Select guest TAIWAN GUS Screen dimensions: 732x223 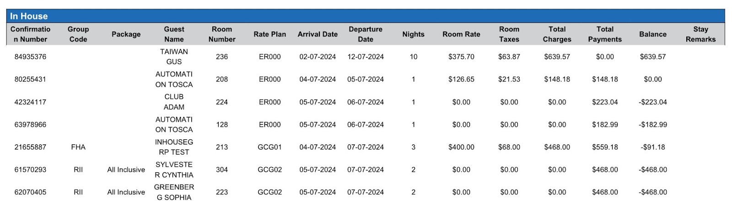[174, 57]
